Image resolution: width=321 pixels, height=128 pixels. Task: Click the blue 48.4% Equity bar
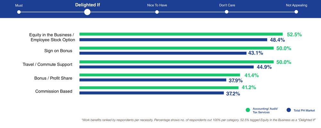[173, 40]
